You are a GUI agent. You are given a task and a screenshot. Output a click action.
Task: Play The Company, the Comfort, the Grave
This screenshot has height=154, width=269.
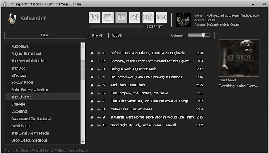(92, 93)
